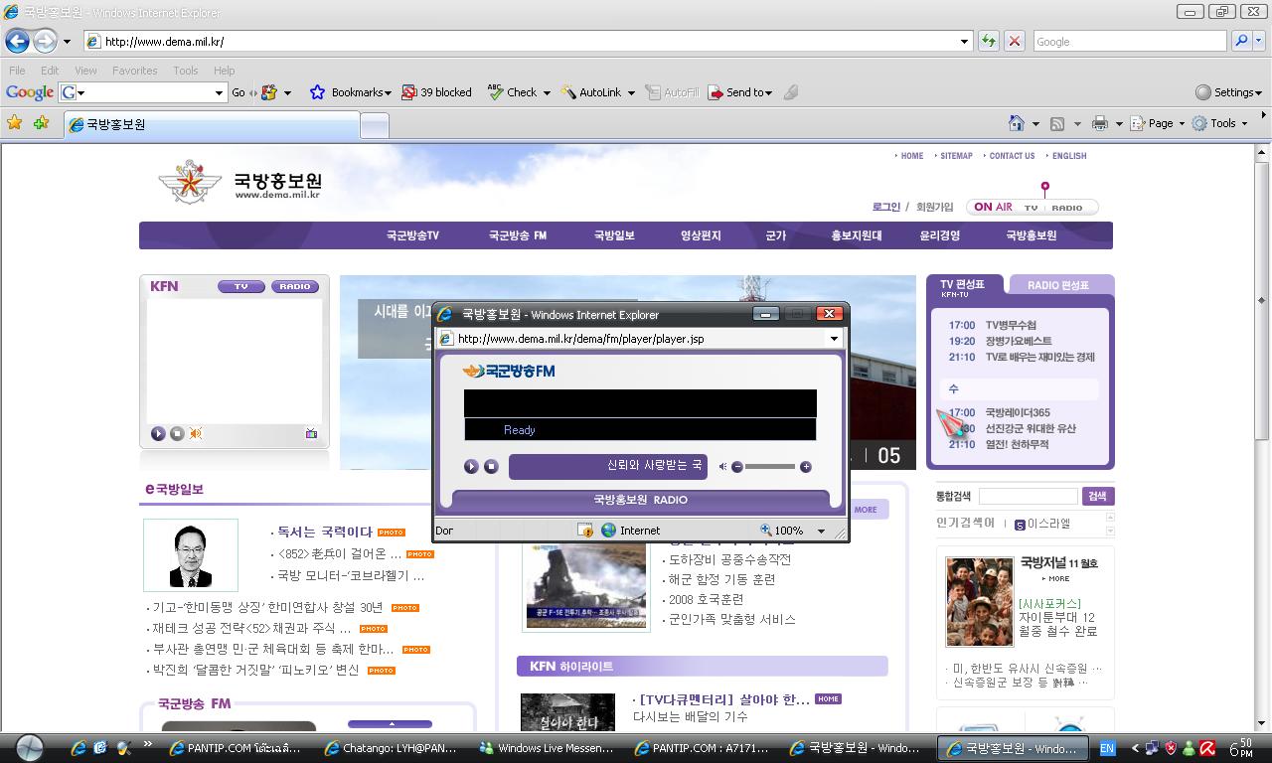Click the browser Forward arrow button

point(45,41)
